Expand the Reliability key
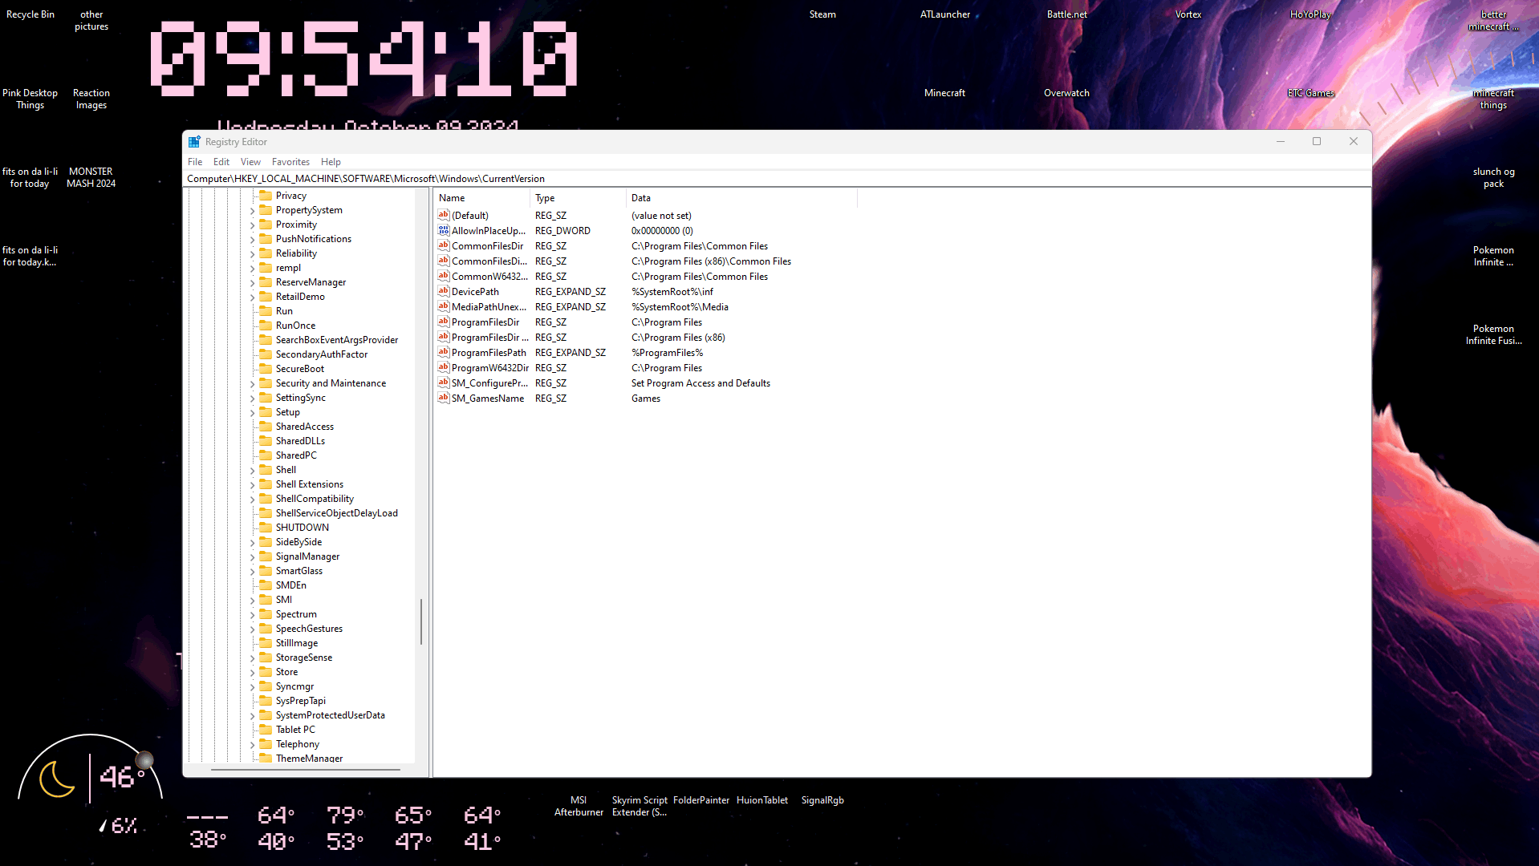The height and width of the screenshot is (866, 1539). coord(252,254)
